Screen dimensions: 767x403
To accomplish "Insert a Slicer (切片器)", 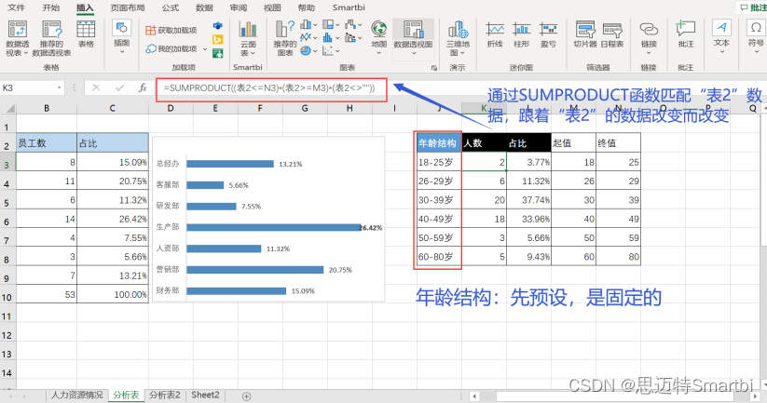I will click(x=585, y=34).
